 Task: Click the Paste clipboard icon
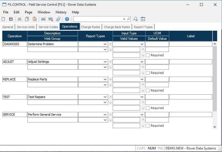point(35,19)
